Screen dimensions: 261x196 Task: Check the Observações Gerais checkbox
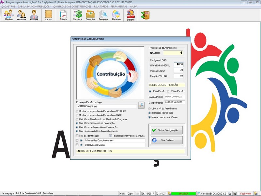[x=77, y=145]
